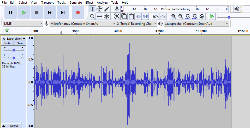Solo the Explorative track

pyautogui.click(x=20, y=43)
